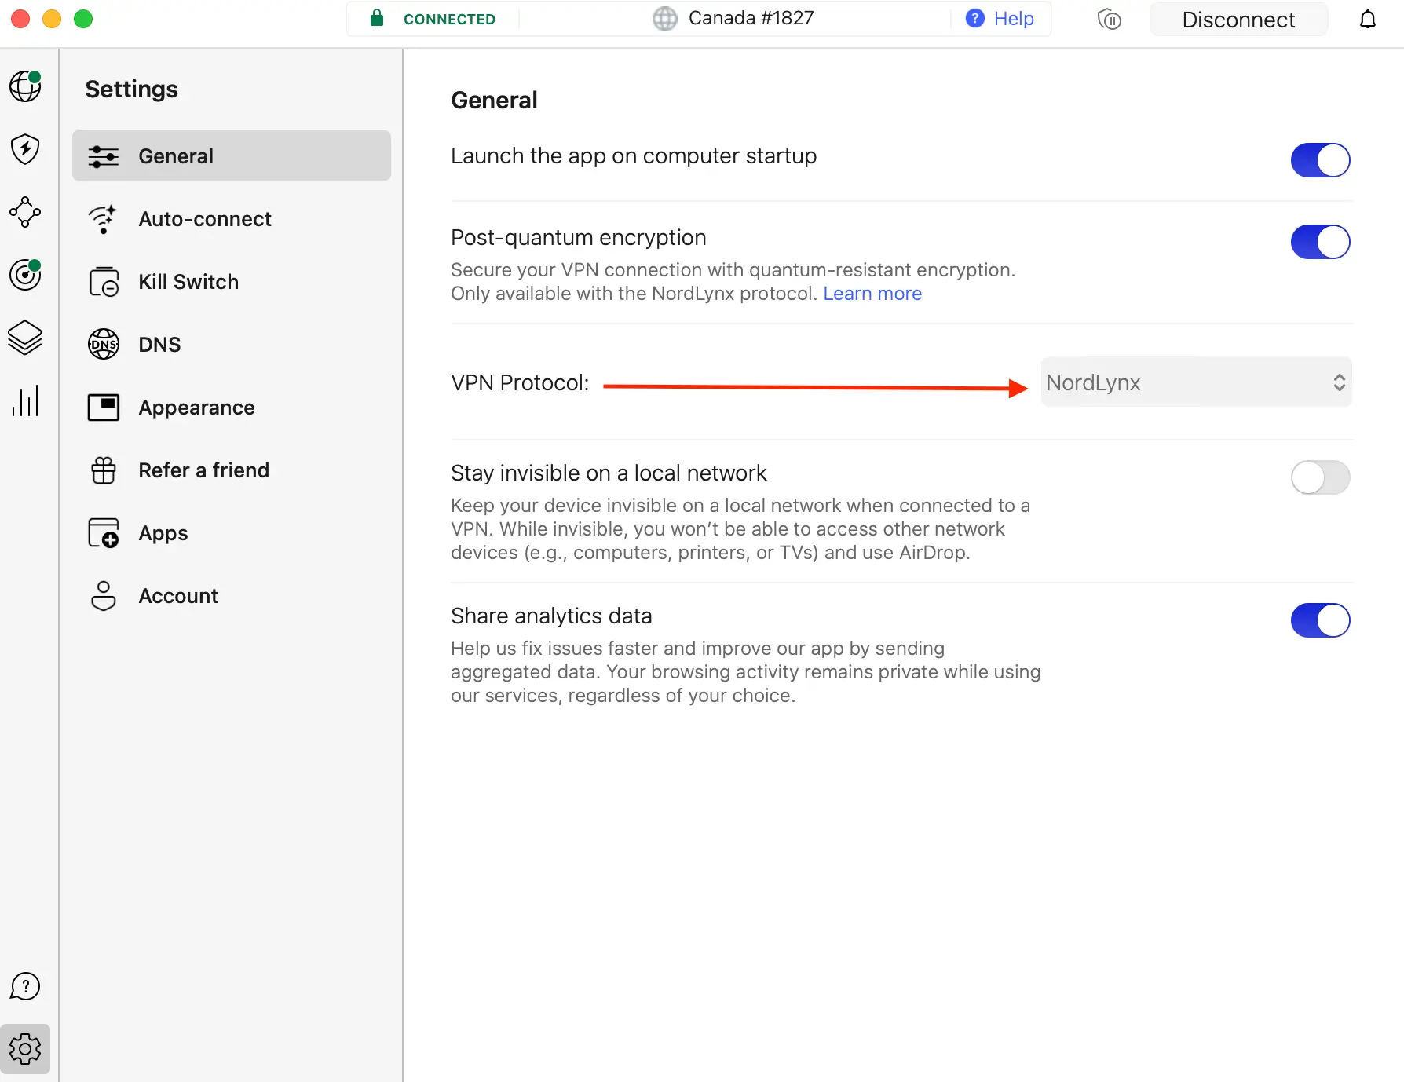Open Threat Protection shield icon
The image size is (1404, 1082).
(25, 149)
